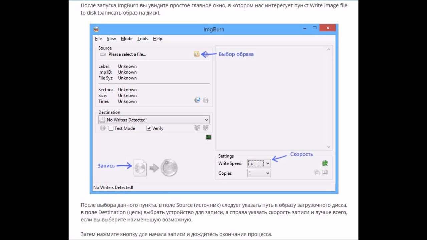
Task: Click the open book icon in Settings
Action: pos(325,172)
